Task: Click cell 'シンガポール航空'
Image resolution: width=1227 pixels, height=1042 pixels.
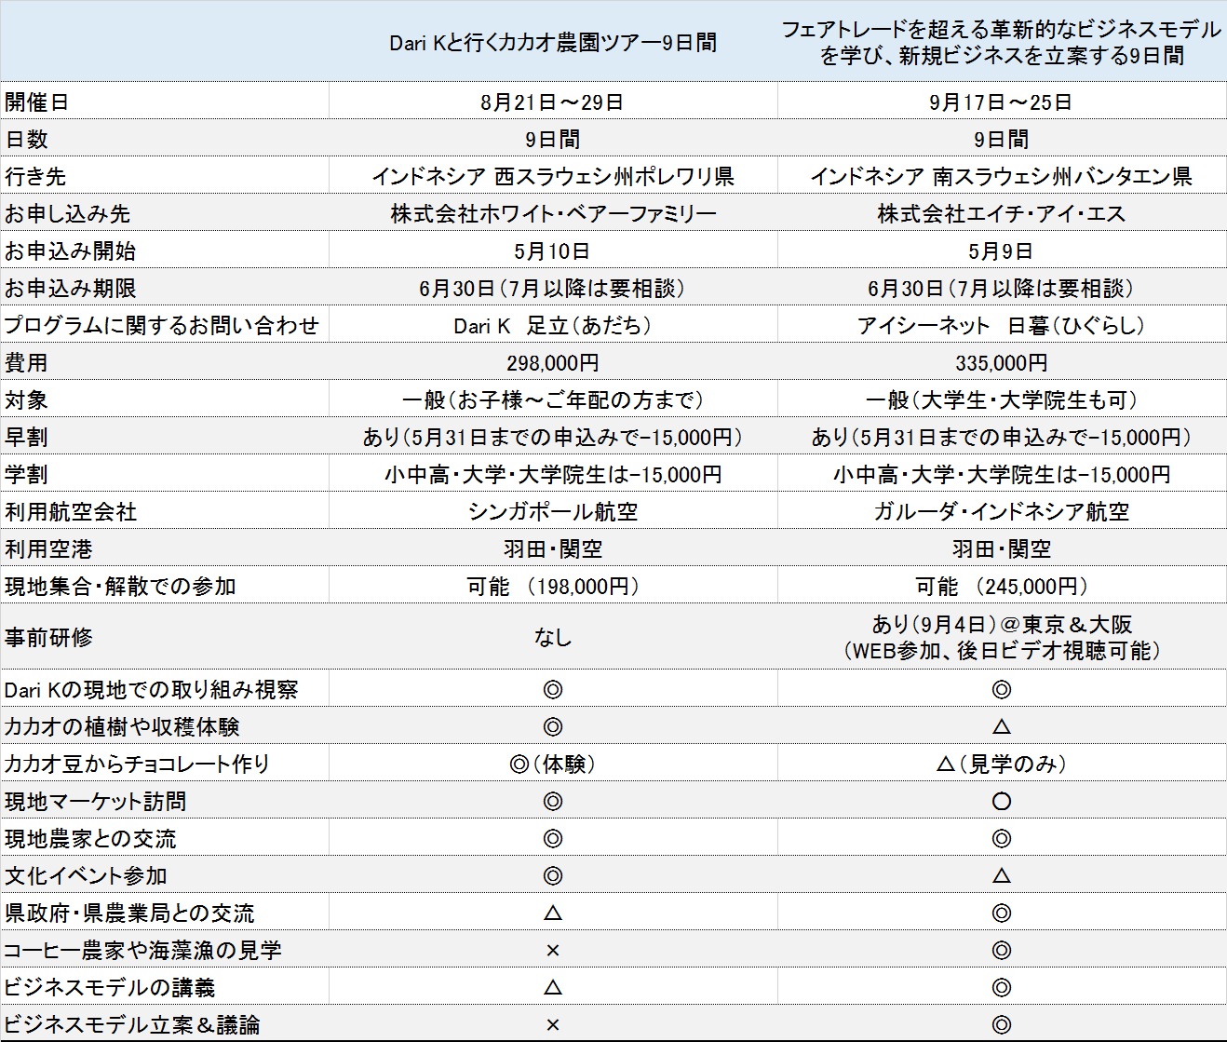Action: (x=553, y=512)
